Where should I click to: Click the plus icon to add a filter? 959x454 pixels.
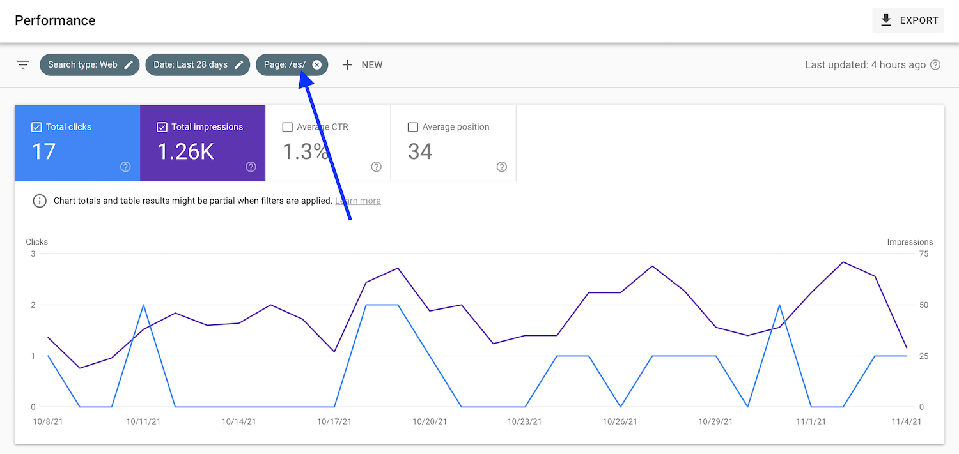click(347, 64)
